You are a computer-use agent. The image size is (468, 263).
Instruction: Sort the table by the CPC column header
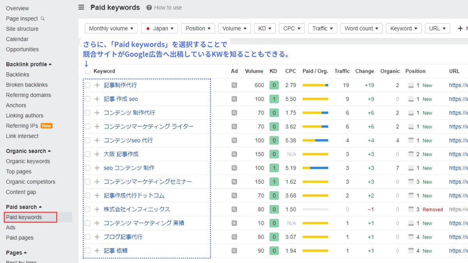pyautogui.click(x=291, y=71)
